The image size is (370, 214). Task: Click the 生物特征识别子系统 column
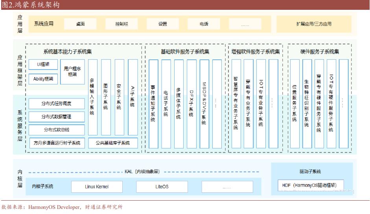307,104
